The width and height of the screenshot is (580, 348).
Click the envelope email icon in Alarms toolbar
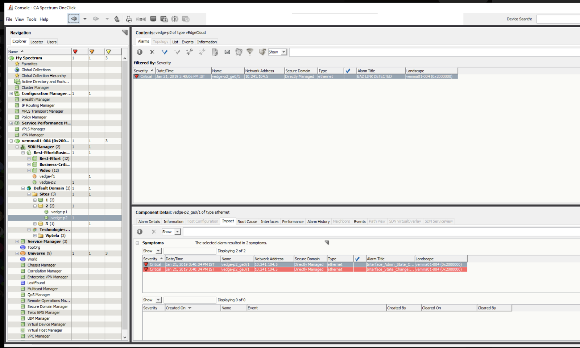click(x=227, y=52)
